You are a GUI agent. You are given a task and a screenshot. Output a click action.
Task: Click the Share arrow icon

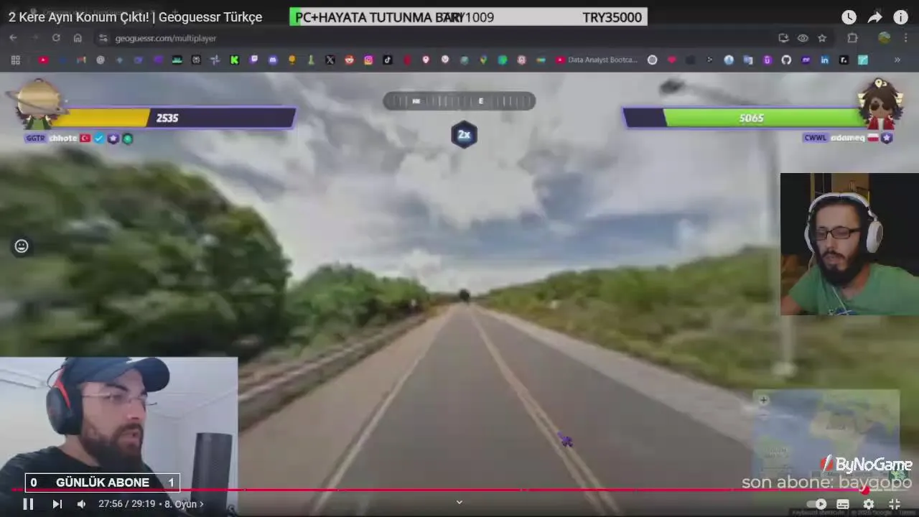tap(874, 17)
